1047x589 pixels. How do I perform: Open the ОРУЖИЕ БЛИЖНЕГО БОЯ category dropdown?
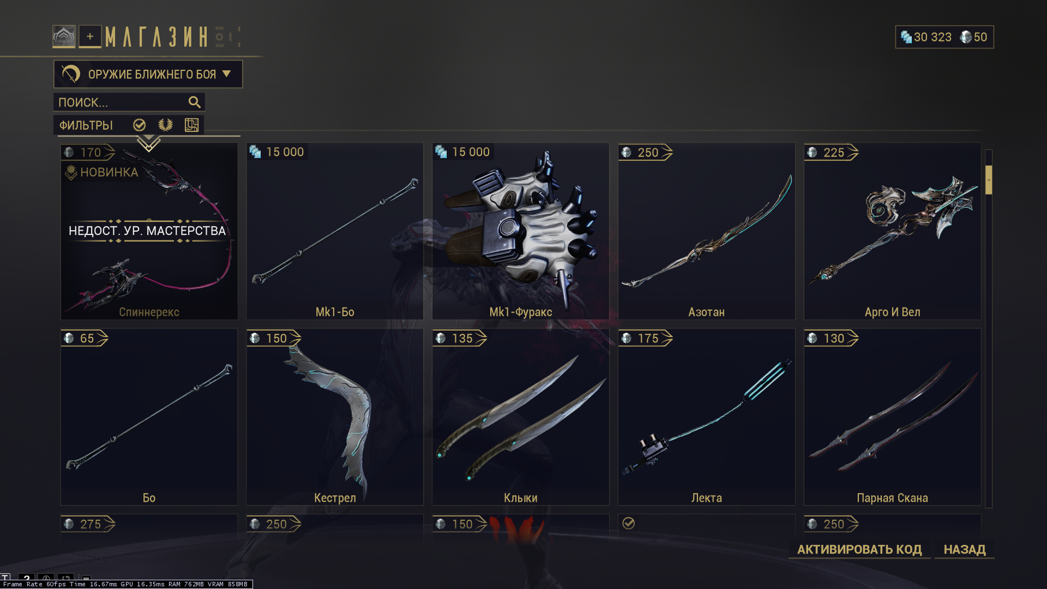(148, 74)
